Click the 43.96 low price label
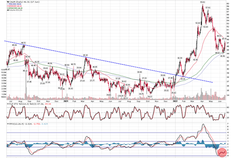Screen dimensions: 231x158 click(222, 56)
